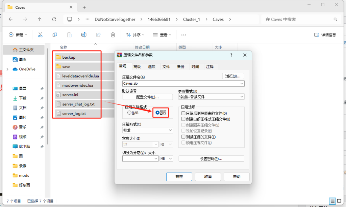Select the ZIP format radio button
Image resolution: width=346 pixels, height=207 pixels.
pyautogui.click(x=157, y=113)
